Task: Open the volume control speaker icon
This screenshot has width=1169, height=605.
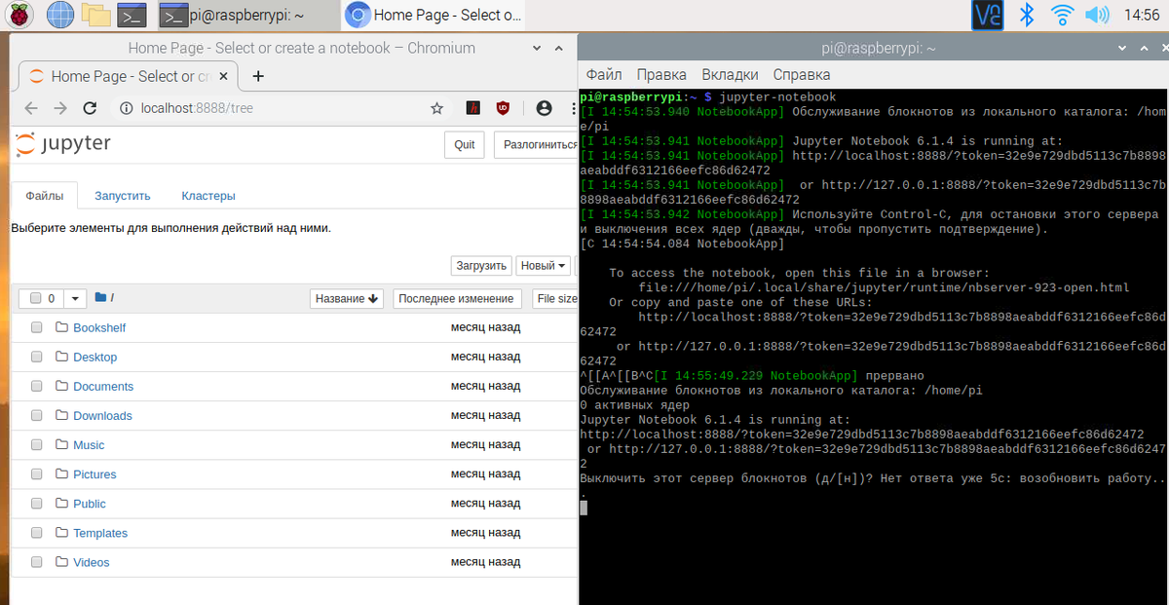Action: pyautogui.click(x=1097, y=15)
